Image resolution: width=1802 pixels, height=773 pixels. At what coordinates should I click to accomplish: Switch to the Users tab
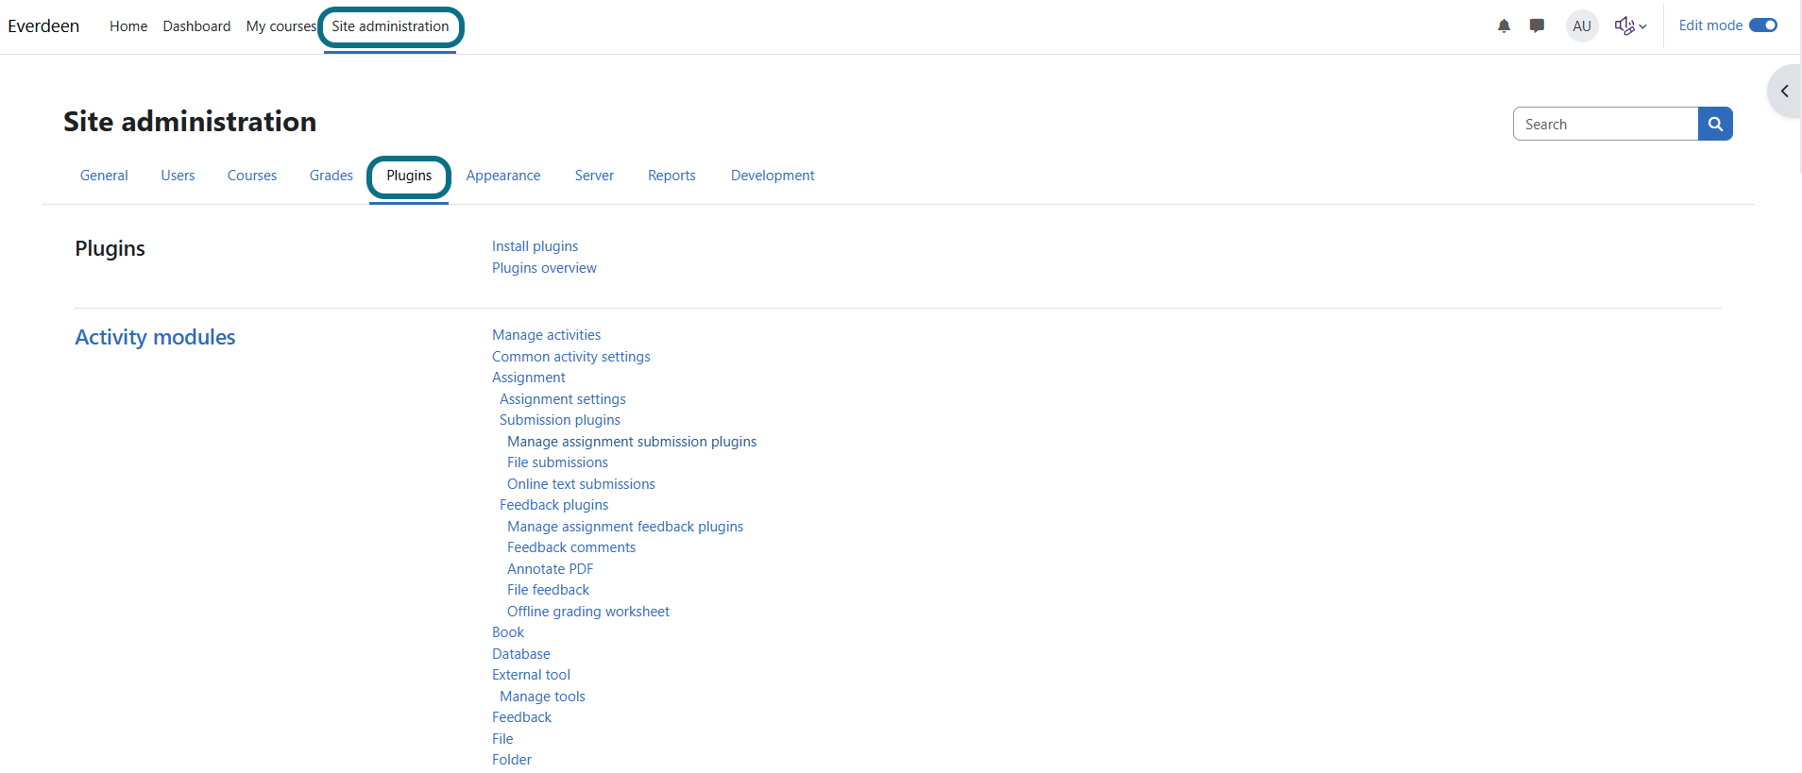pos(178,176)
